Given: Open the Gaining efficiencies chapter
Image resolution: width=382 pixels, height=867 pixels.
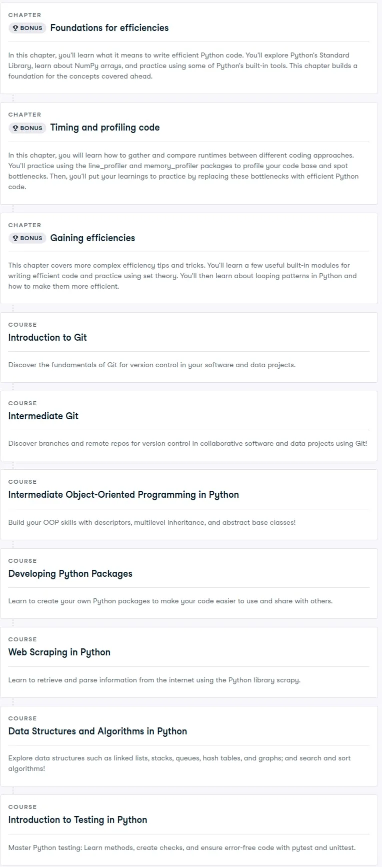Looking at the screenshot, I should pos(92,238).
